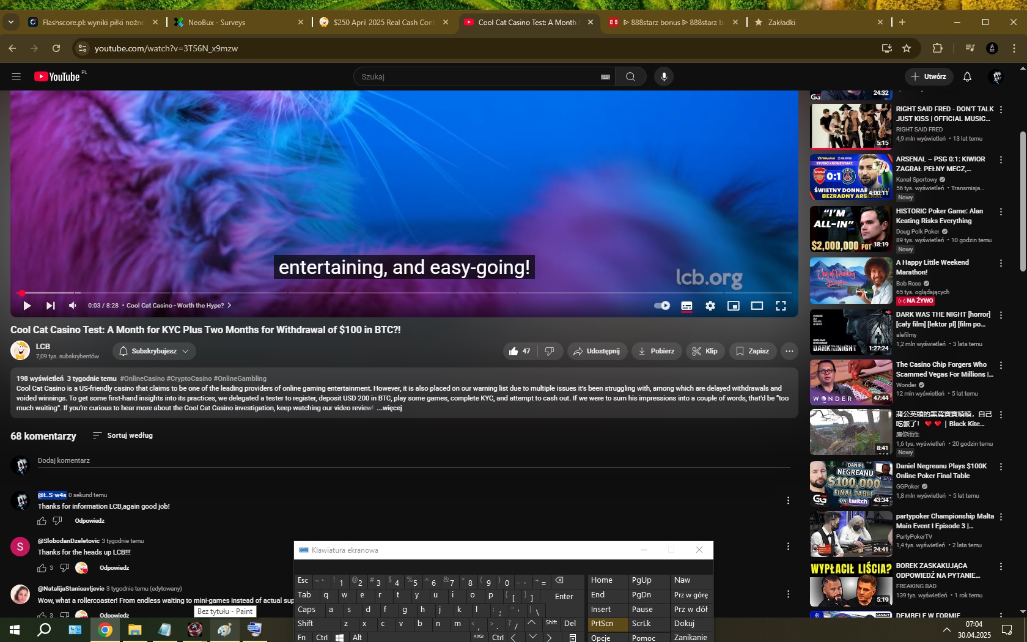Open File Explorer from the taskbar

pos(134,630)
